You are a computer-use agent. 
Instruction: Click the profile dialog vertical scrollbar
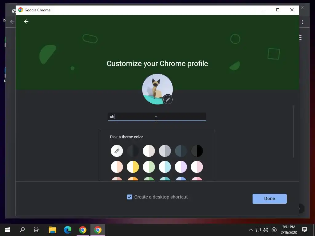point(293,132)
